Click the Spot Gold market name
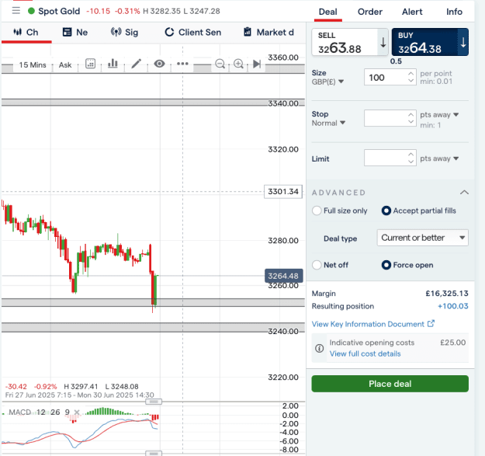The width and height of the screenshot is (485, 456). 59,11
